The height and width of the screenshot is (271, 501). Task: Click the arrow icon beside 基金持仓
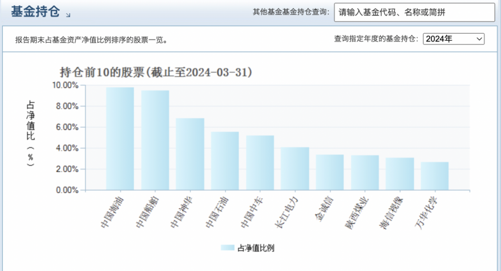(68, 15)
